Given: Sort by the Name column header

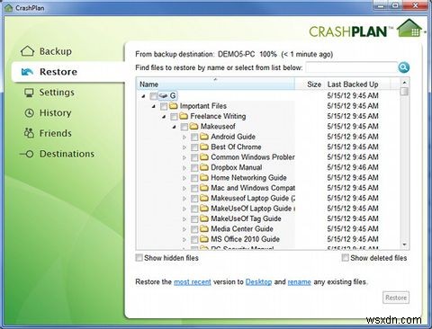Looking at the screenshot, I should pyautogui.click(x=216, y=84).
